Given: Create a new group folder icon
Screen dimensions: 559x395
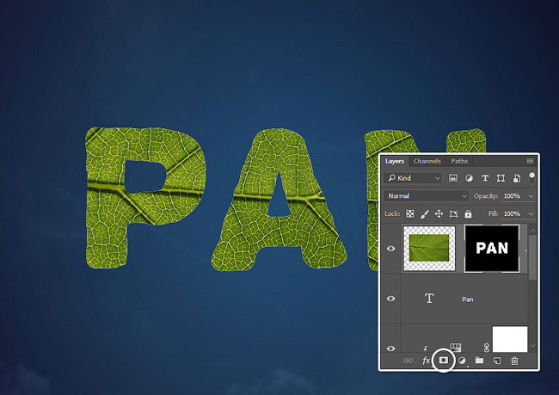Looking at the screenshot, I should coord(480,361).
